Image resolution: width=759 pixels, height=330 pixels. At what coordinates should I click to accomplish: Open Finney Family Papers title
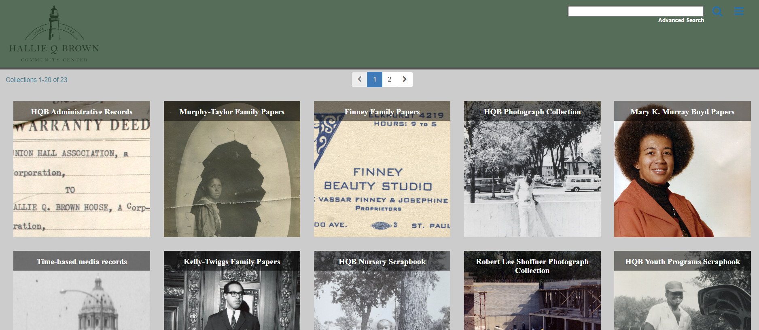(x=382, y=112)
